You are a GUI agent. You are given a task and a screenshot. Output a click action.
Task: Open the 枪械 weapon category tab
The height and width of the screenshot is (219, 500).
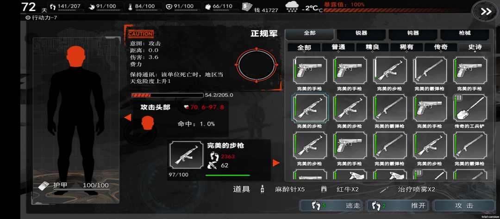[465, 33]
